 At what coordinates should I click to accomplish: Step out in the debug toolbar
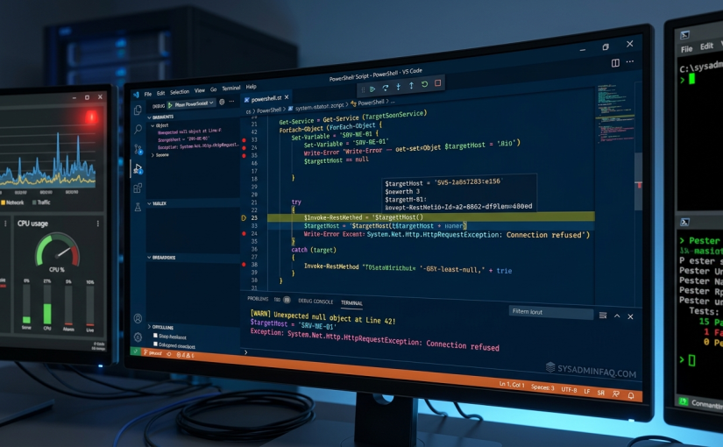pos(411,85)
